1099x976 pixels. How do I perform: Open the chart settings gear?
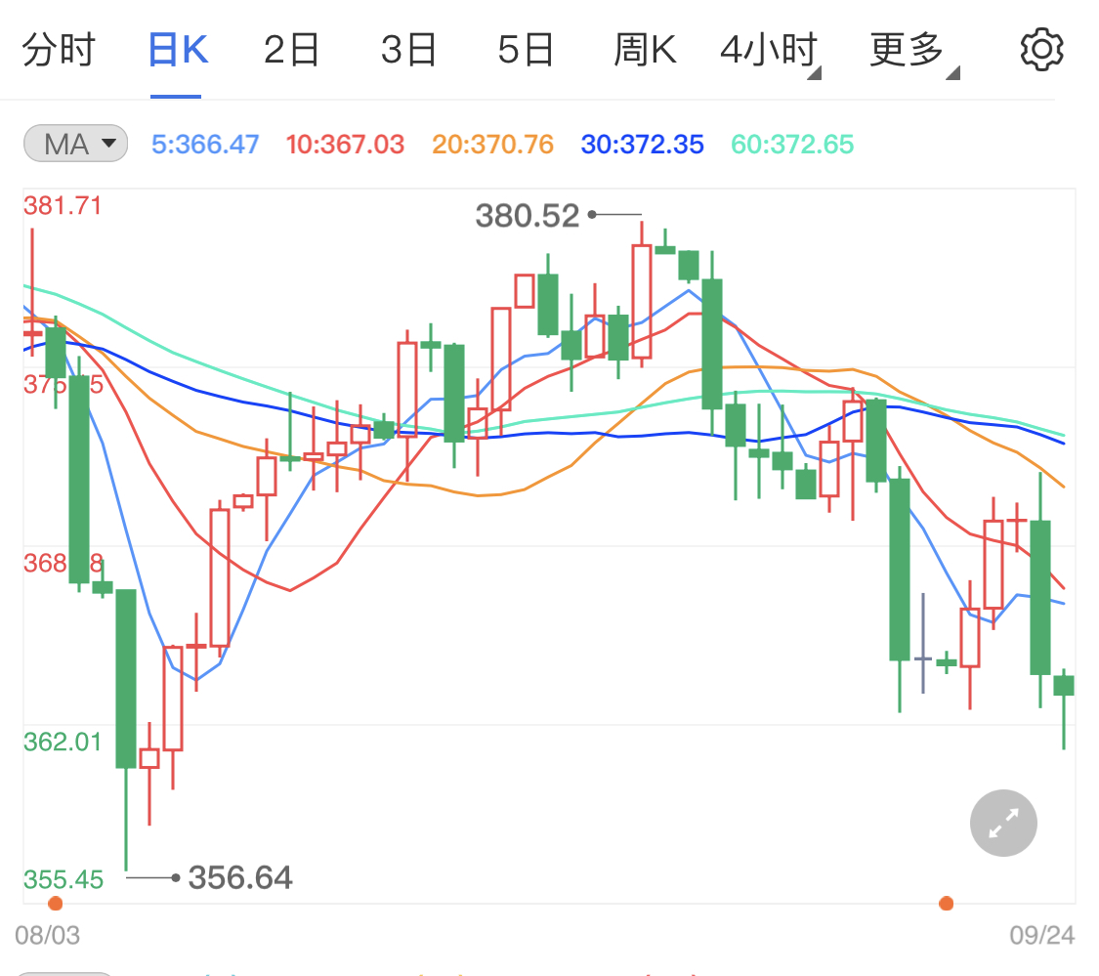[x=1040, y=49]
